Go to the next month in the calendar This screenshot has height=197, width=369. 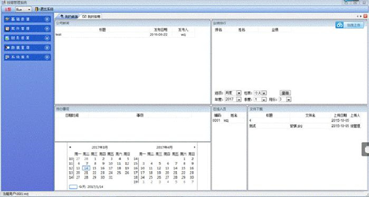point(194,147)
